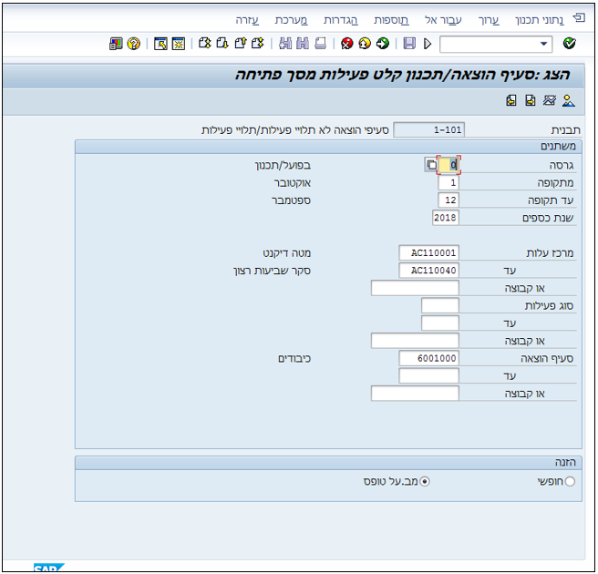Image resolution: width=598 pixels, height=574 pixels.
Task: Click the סעיף הוצאה field containing 6001000
Action: coord(428,358)
